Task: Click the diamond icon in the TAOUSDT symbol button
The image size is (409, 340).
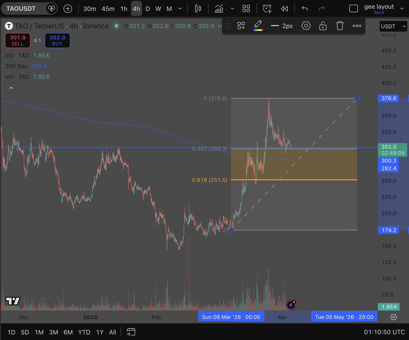Action: 51,9
